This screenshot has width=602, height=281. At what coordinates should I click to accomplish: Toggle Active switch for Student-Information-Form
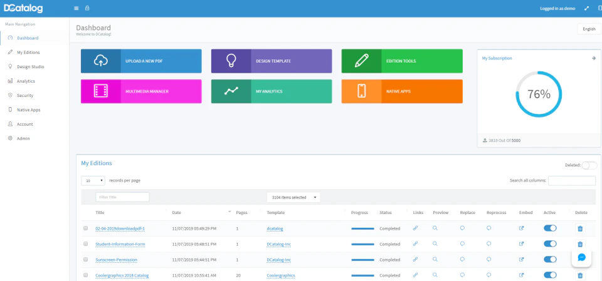550,244
